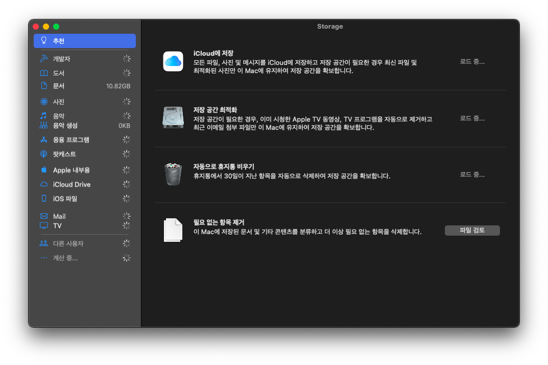Viewport: 548px width, 365px height.
Task: Click the 로드 중... status for iCloud에 저장
Action: pyautogui.click(x=472, y=61)
